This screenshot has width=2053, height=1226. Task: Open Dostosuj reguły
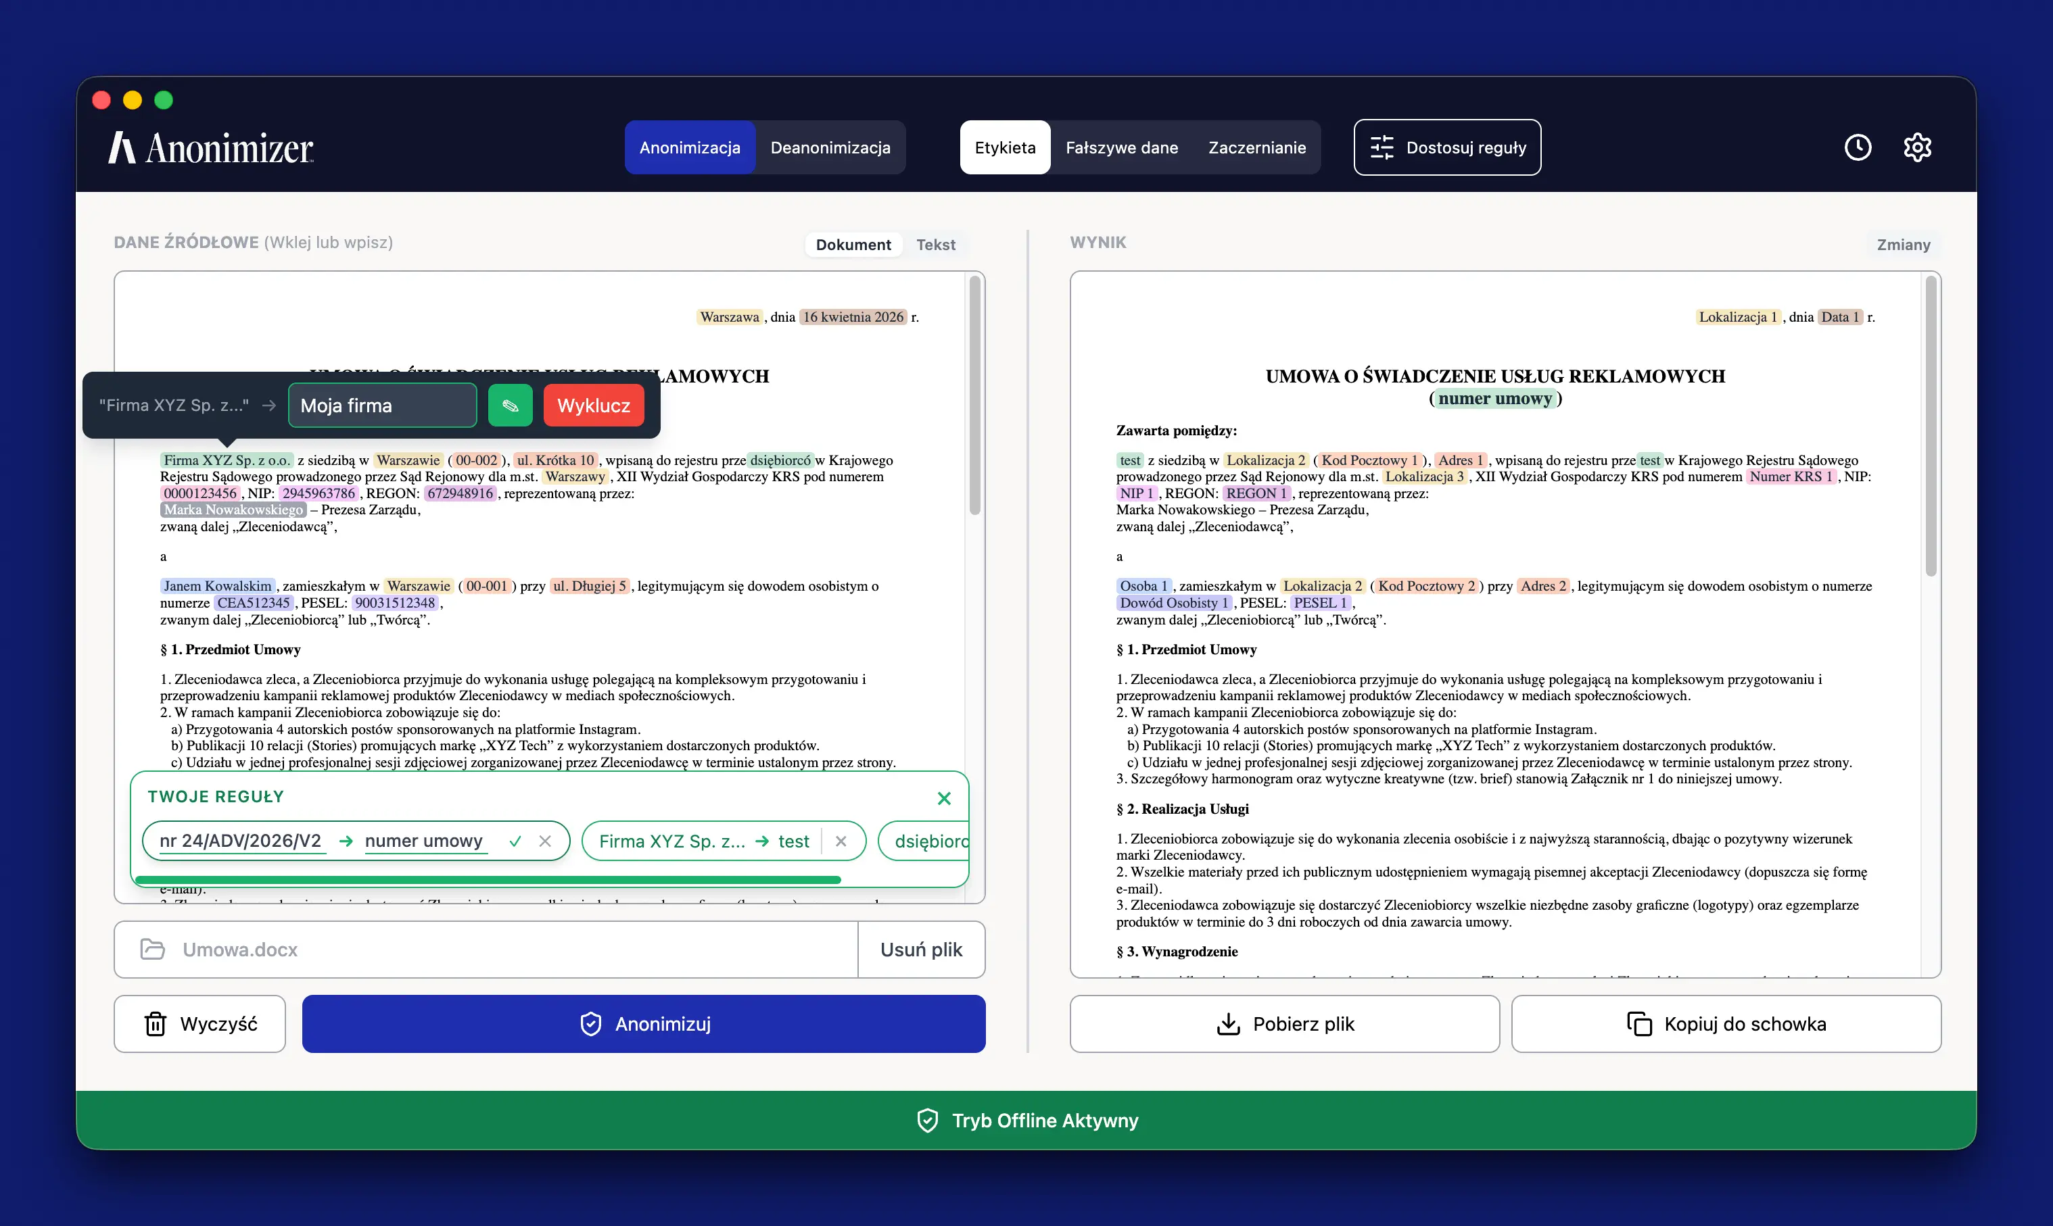(x=1446, y=148)
